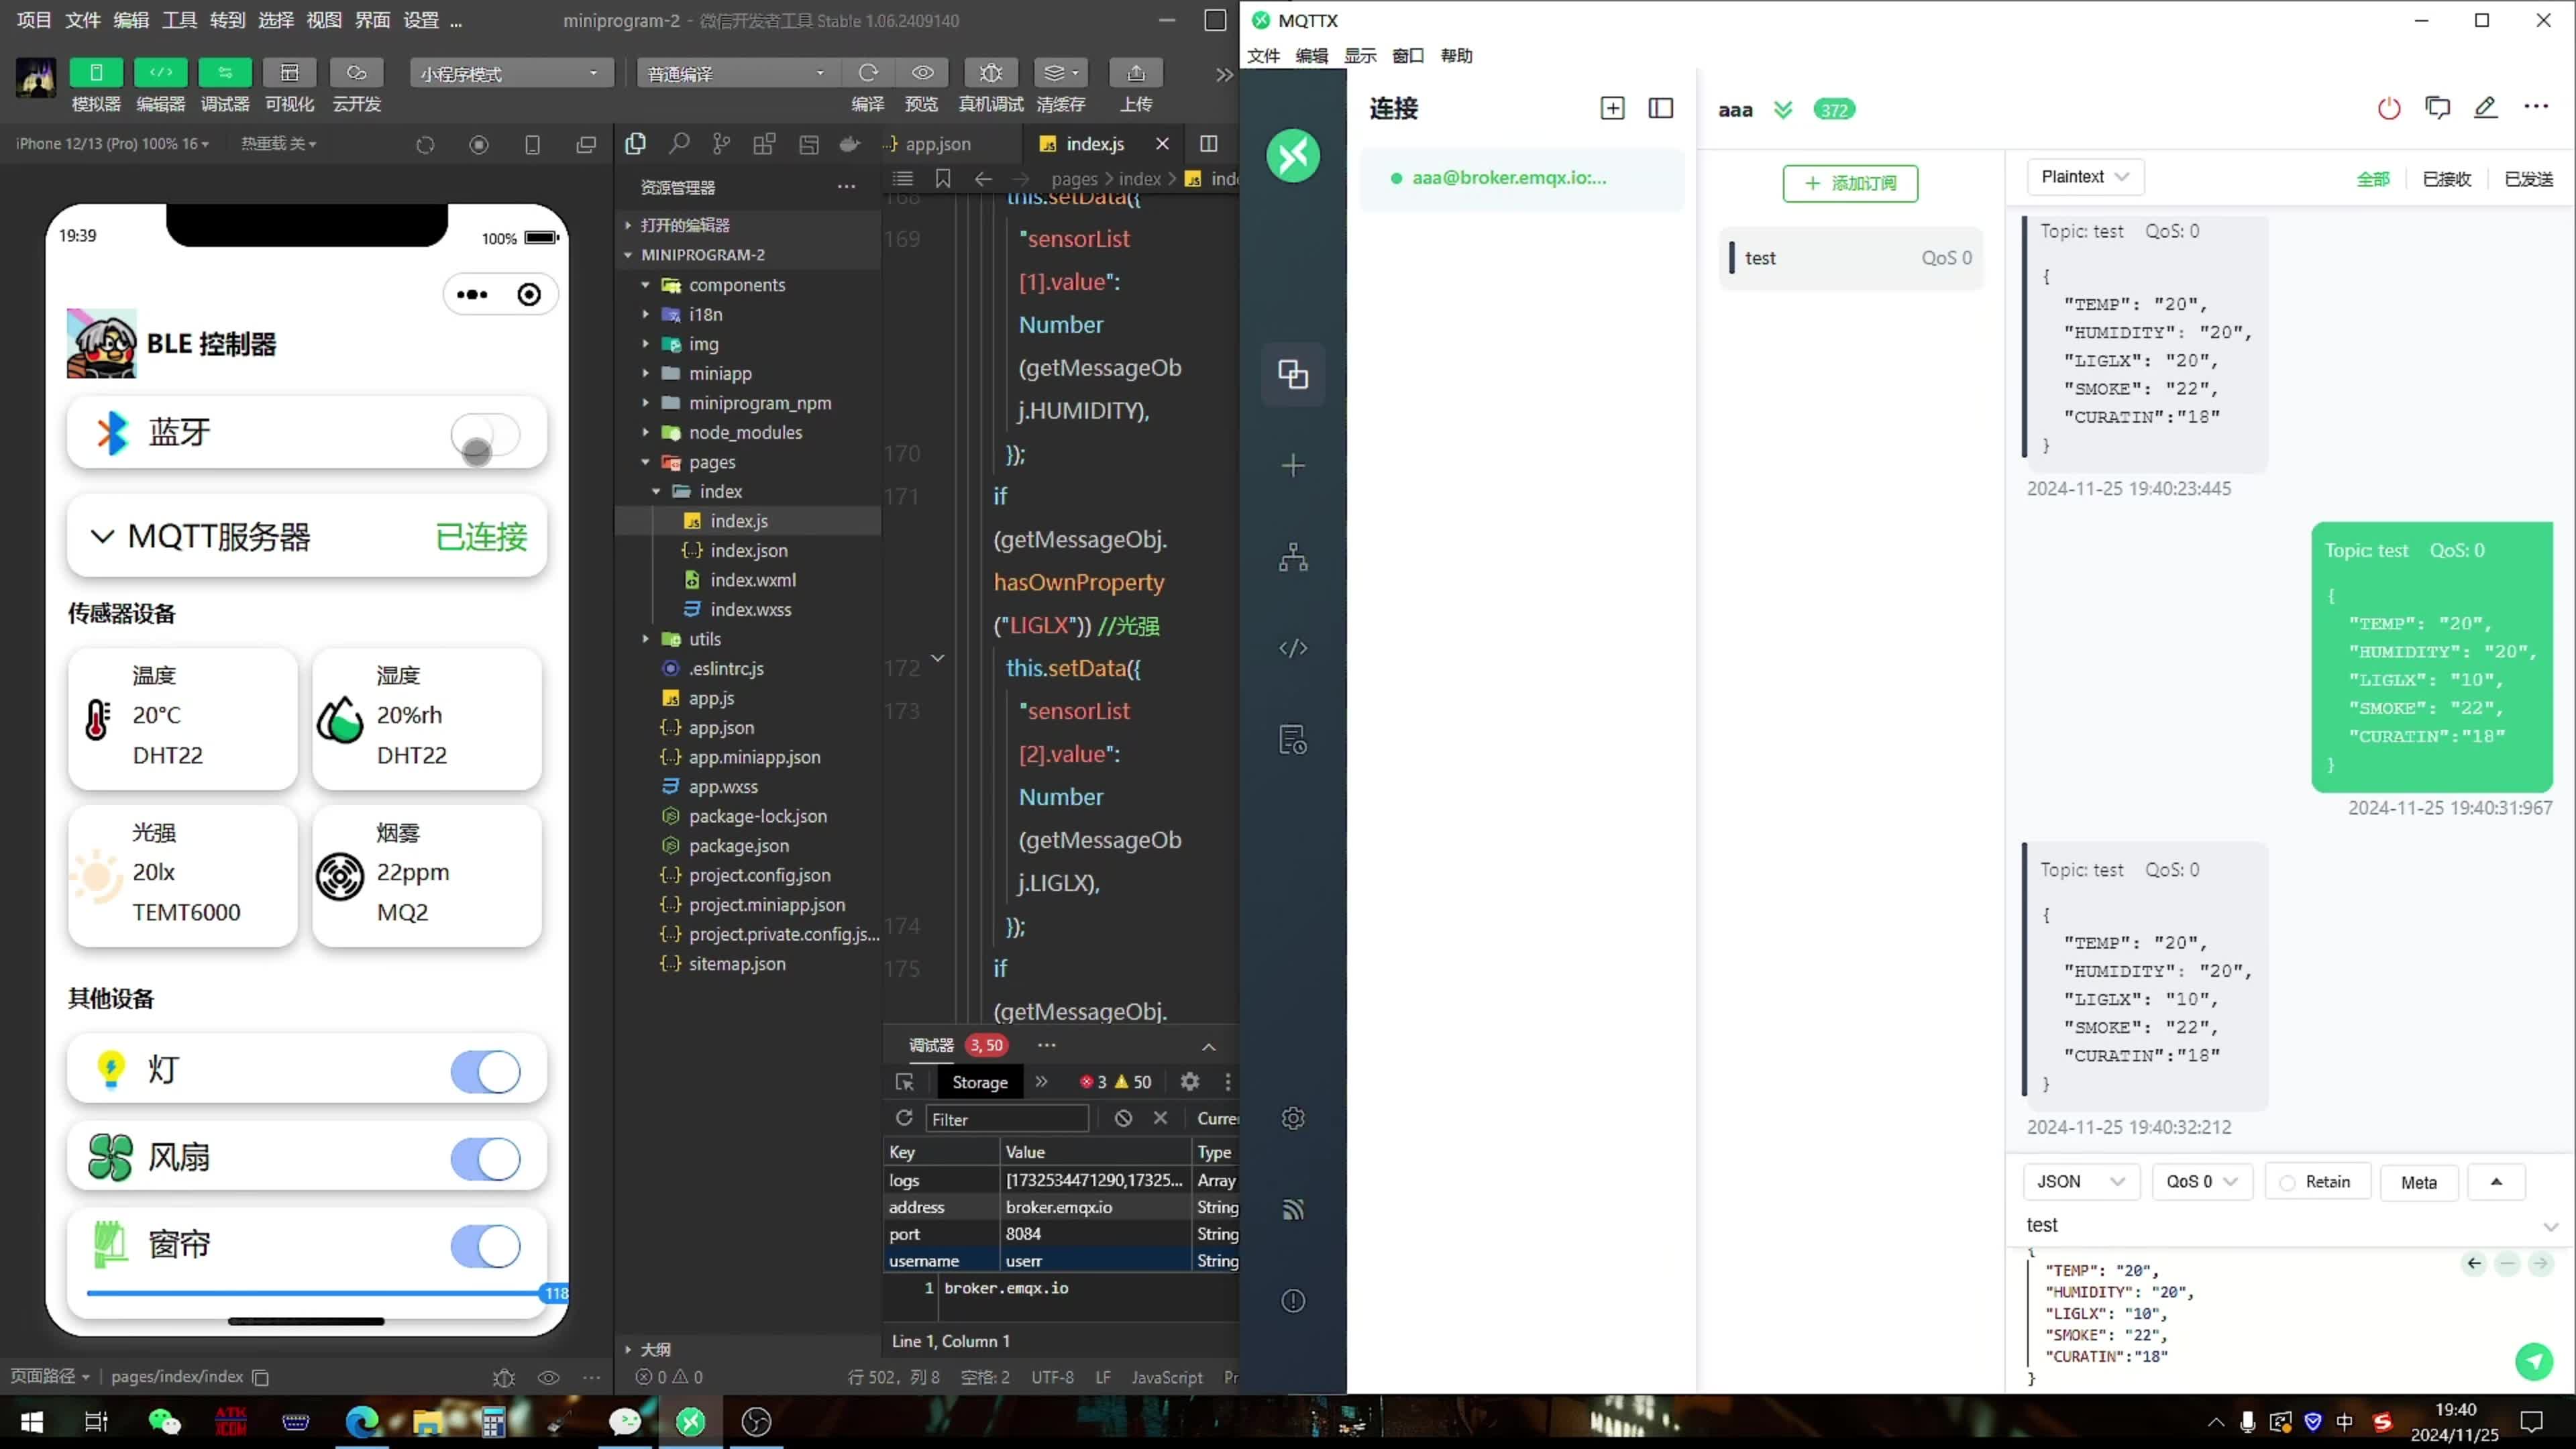Switch to the app.json editor tab
2576x1449 pixels.
click(x=937, y=144)
